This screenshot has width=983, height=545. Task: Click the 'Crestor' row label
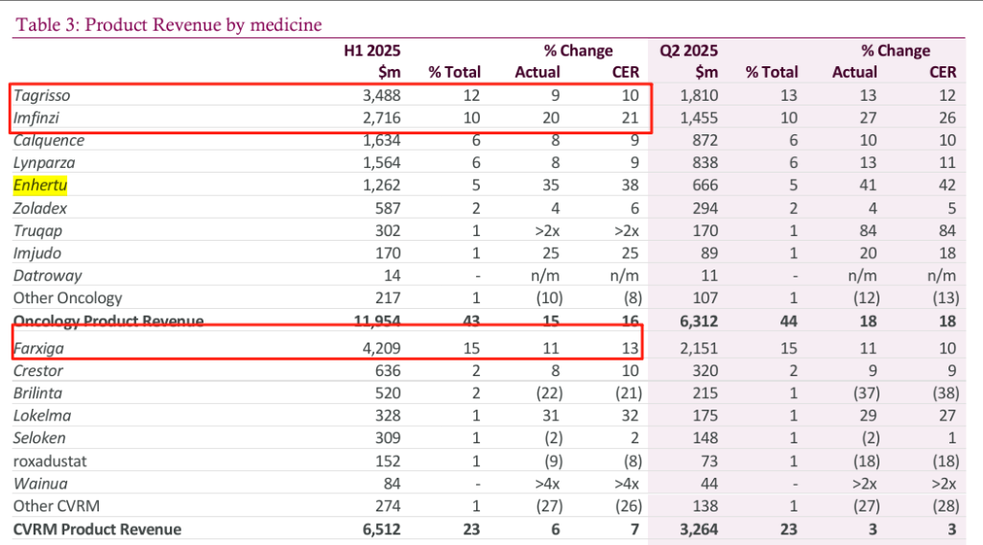(38, 371)
